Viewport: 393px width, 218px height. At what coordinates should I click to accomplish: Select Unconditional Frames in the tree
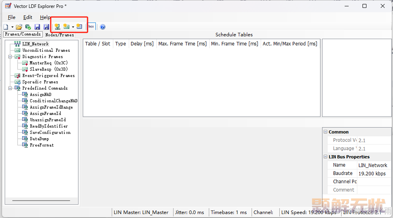(x=46, y=50)
